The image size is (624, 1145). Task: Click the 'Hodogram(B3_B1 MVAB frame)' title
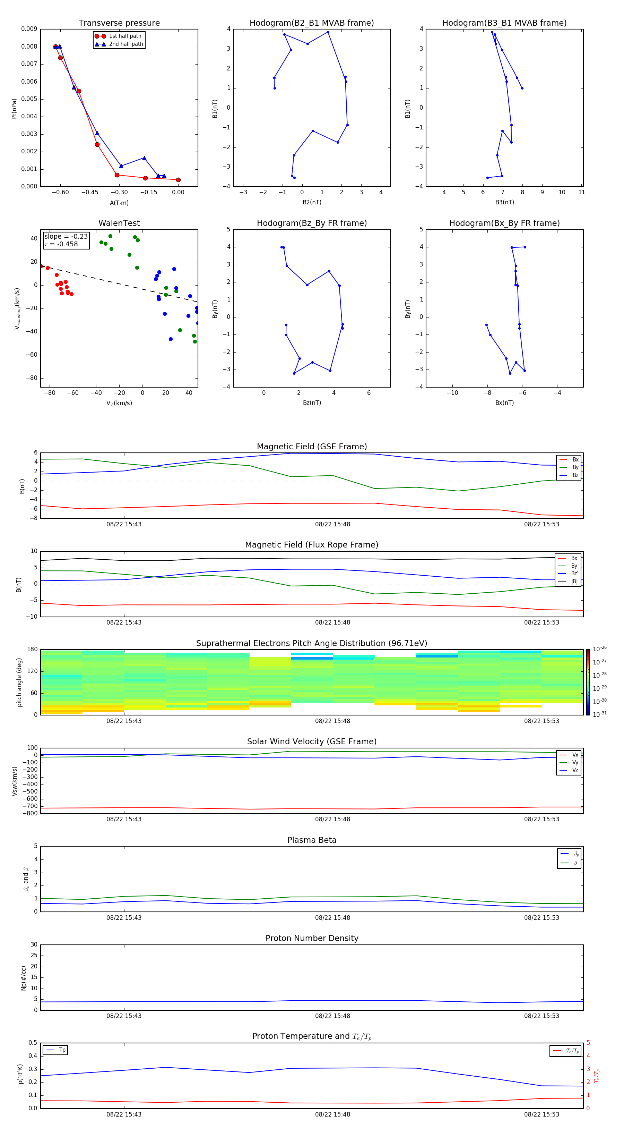coord(504,23)
